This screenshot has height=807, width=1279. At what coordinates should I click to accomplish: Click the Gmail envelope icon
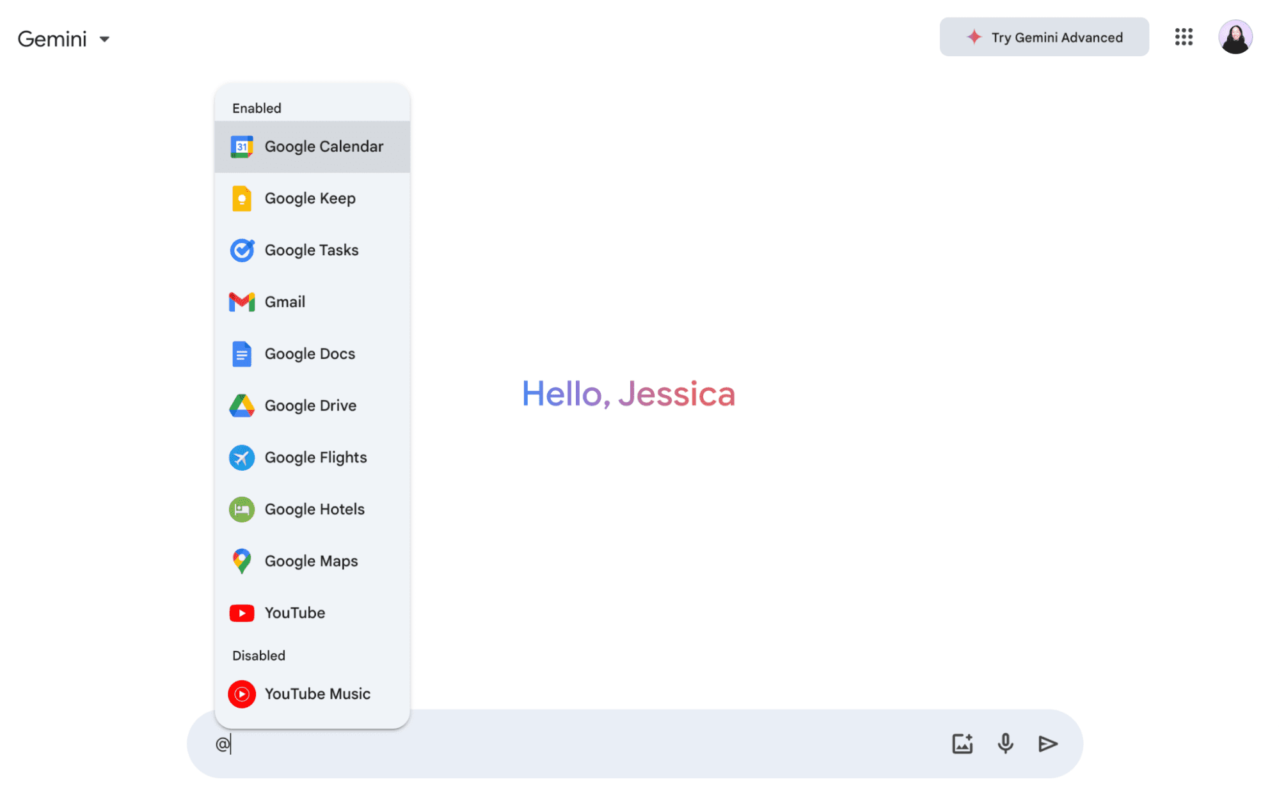(x=242, y=302)
